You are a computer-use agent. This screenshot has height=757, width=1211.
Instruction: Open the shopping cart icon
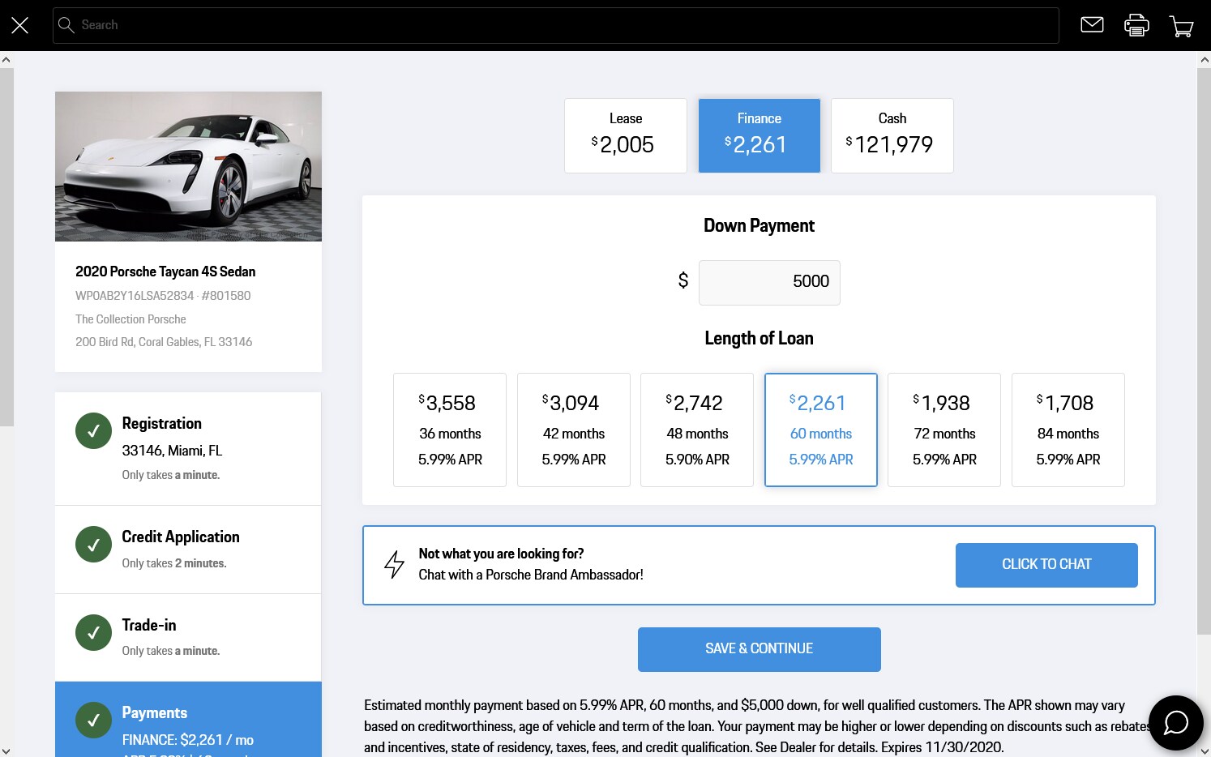click(x=1181, y=26)
